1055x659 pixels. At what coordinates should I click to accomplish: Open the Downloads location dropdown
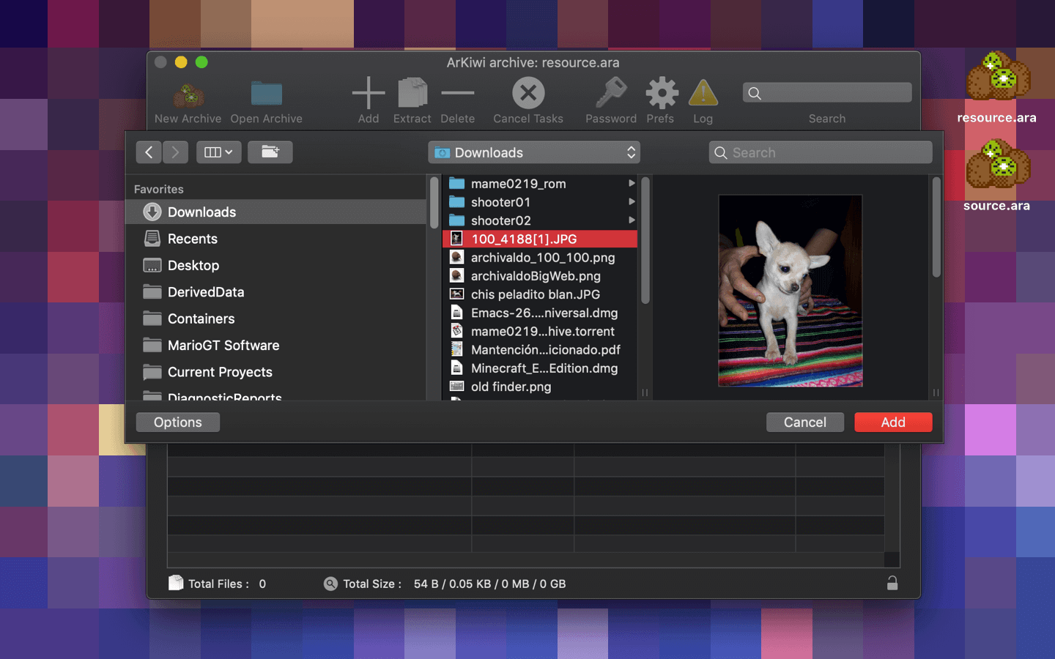[x=534, y=152]
